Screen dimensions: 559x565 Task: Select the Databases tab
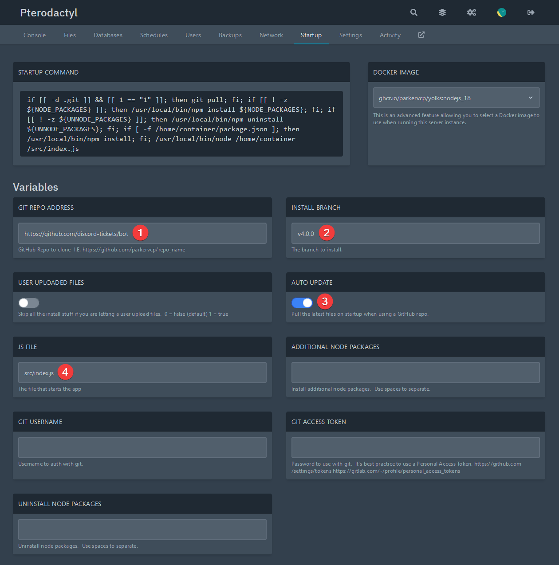[108, 35]
